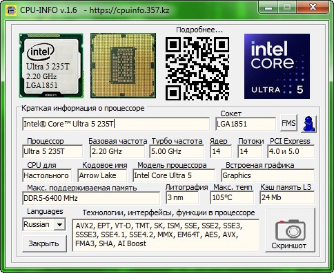This screenshot has width=334, height=273.
Task: Click the blue person info icon
Action: click(308, 124)
